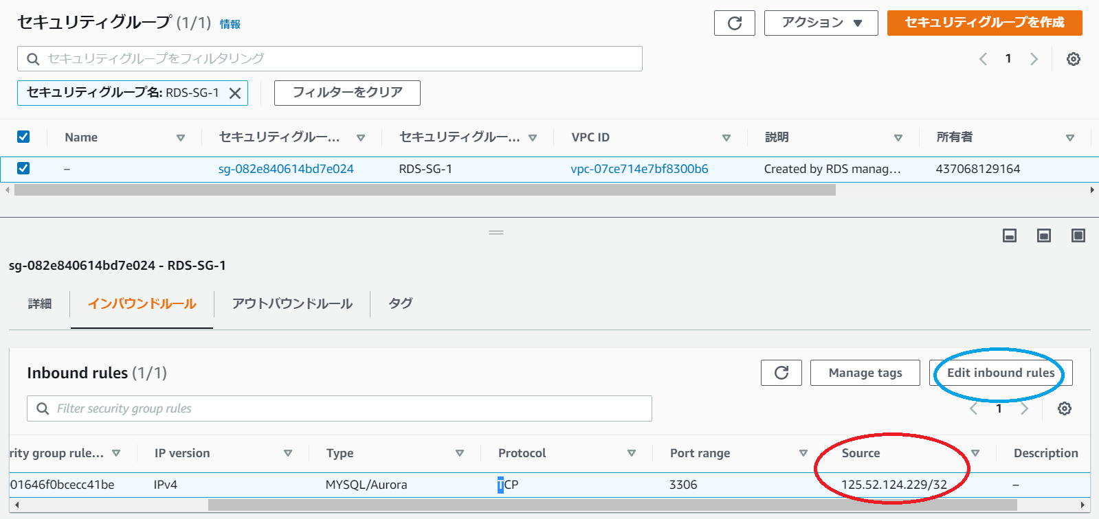Open VPC vpc-07ce714e7bf8300b6 link
This screenshot has width=1099, height=519.
639,169
